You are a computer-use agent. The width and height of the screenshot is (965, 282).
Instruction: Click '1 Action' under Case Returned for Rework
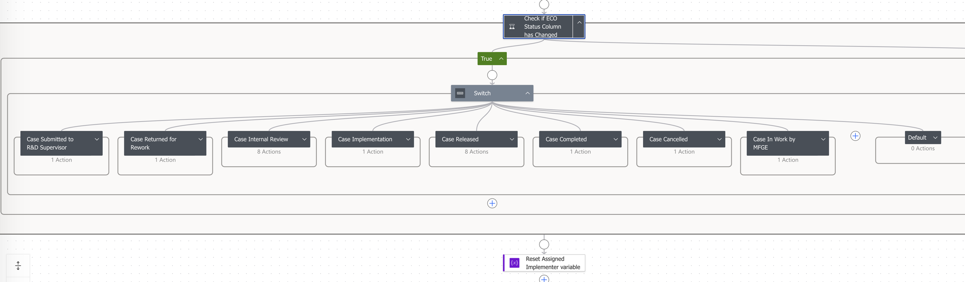pos(165,160)
